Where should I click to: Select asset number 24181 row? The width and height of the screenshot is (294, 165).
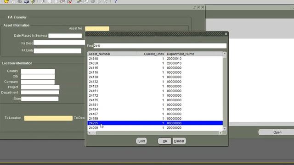click(155, 105)
